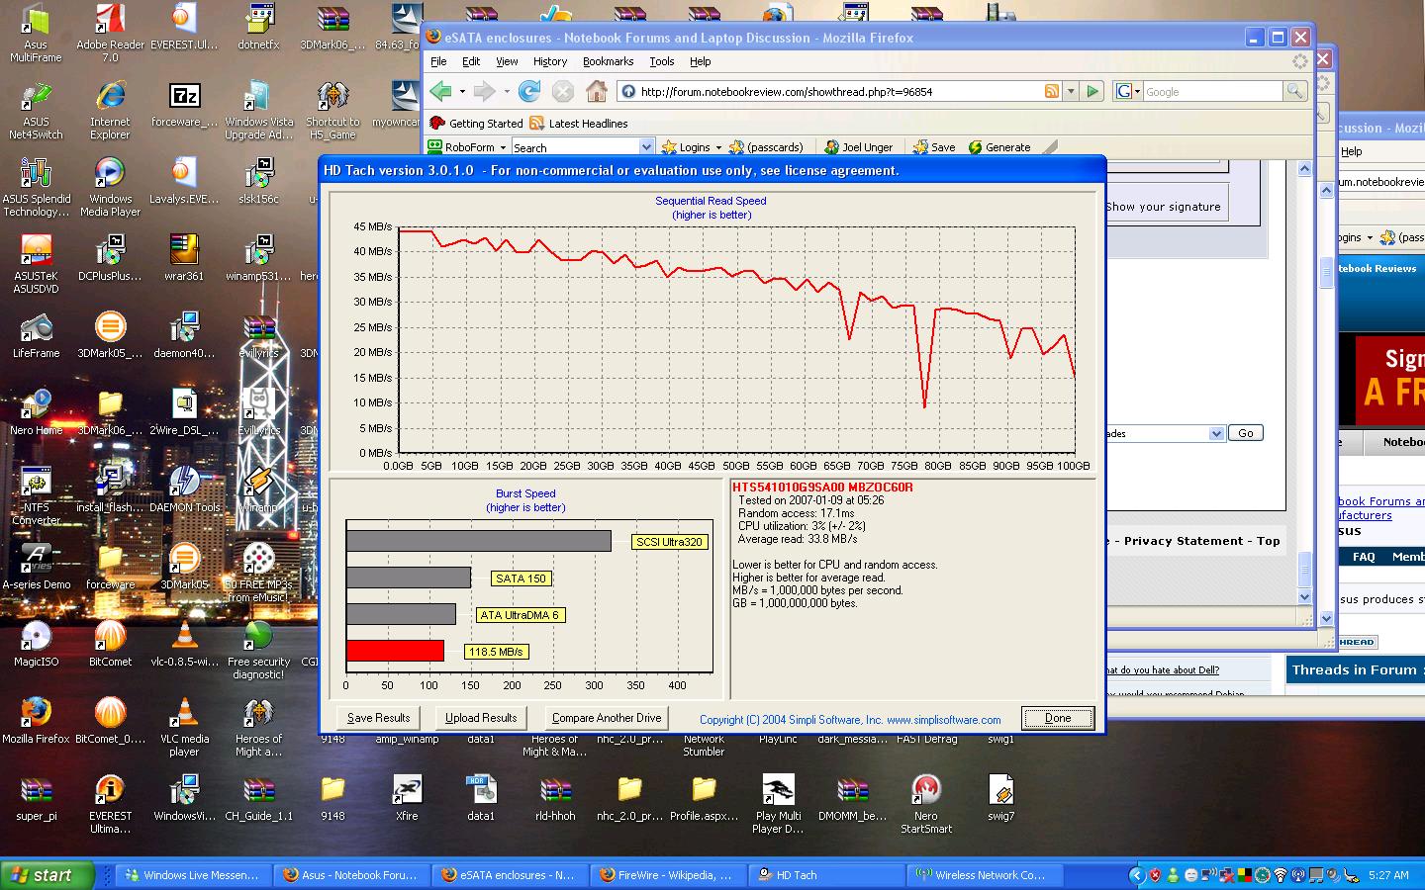Viewport: 1425px width, 890px height.
Task: Open the Back history dropdown arrow
Action: pos(461,92)
